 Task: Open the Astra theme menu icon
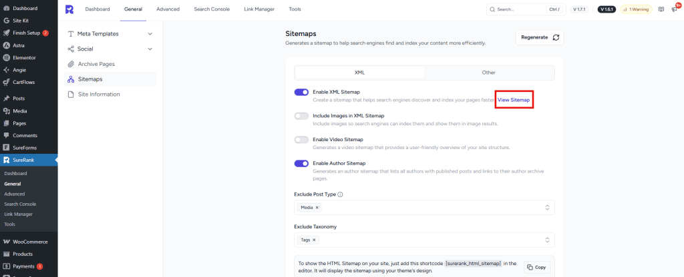[5, 45]
